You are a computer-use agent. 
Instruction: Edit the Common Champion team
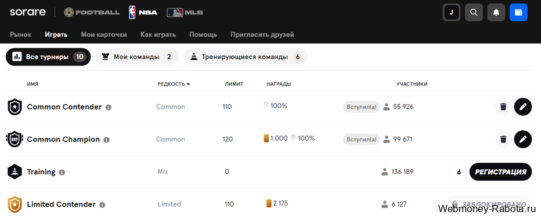pyautogui.click(x=522, y=139)
